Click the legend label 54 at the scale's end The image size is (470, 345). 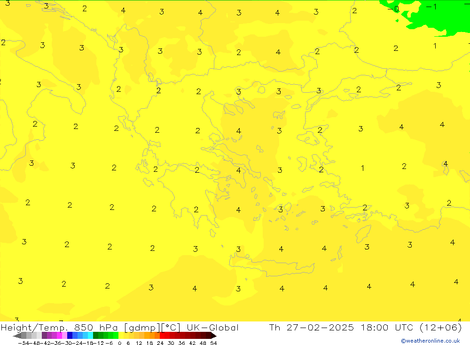pos(213,343)
